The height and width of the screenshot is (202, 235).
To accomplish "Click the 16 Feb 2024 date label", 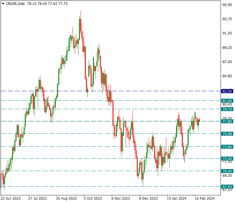I will [x=205, y=199].
